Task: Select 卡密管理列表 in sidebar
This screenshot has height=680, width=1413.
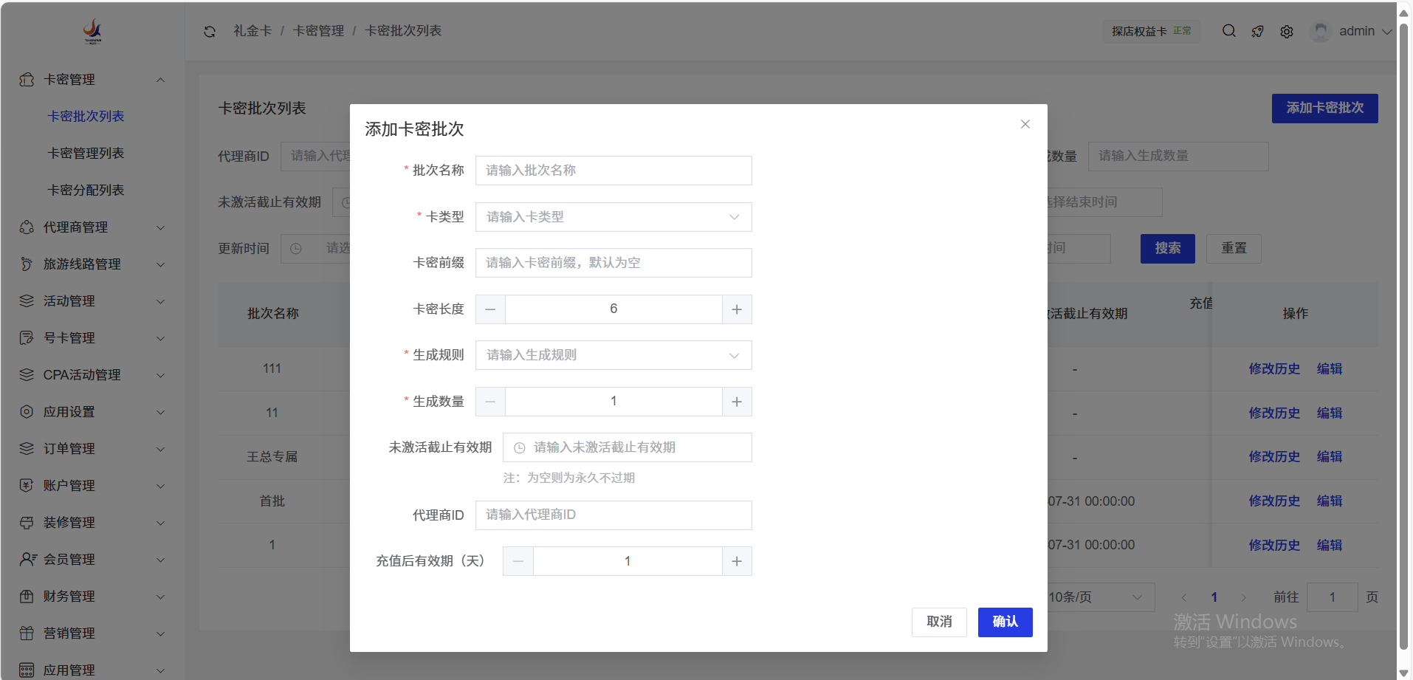Action: 86,154
